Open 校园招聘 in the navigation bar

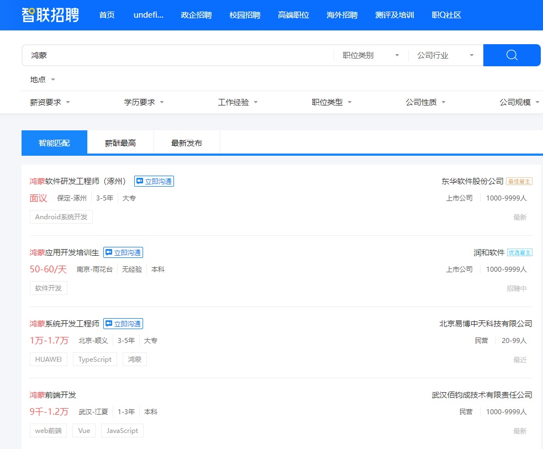click(x=245, y=15)
